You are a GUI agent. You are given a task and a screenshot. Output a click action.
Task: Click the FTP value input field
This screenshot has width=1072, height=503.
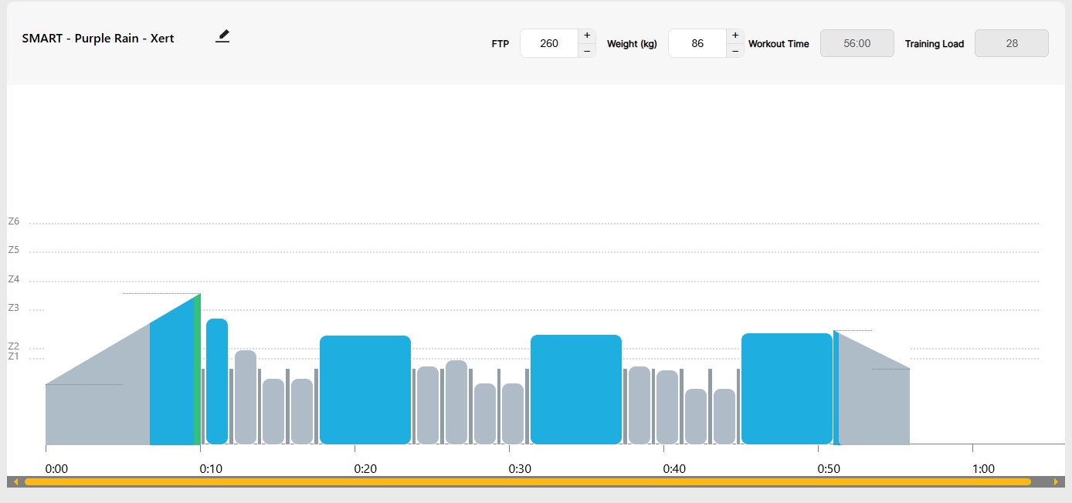(549, 43)
